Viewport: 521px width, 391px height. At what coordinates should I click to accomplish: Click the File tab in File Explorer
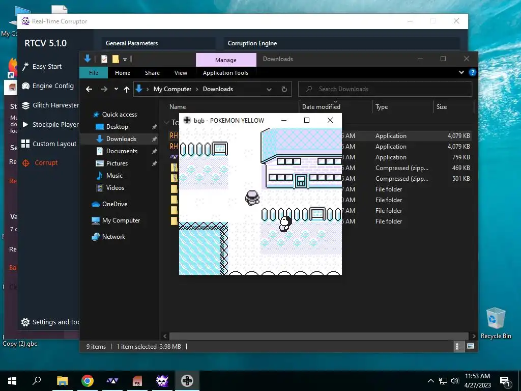pos(94,73)
